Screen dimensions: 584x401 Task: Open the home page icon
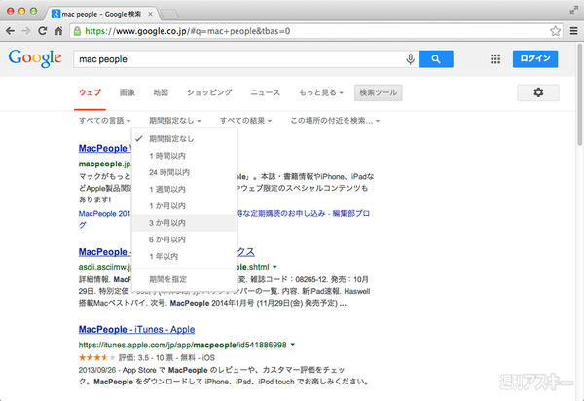point(58,31)
